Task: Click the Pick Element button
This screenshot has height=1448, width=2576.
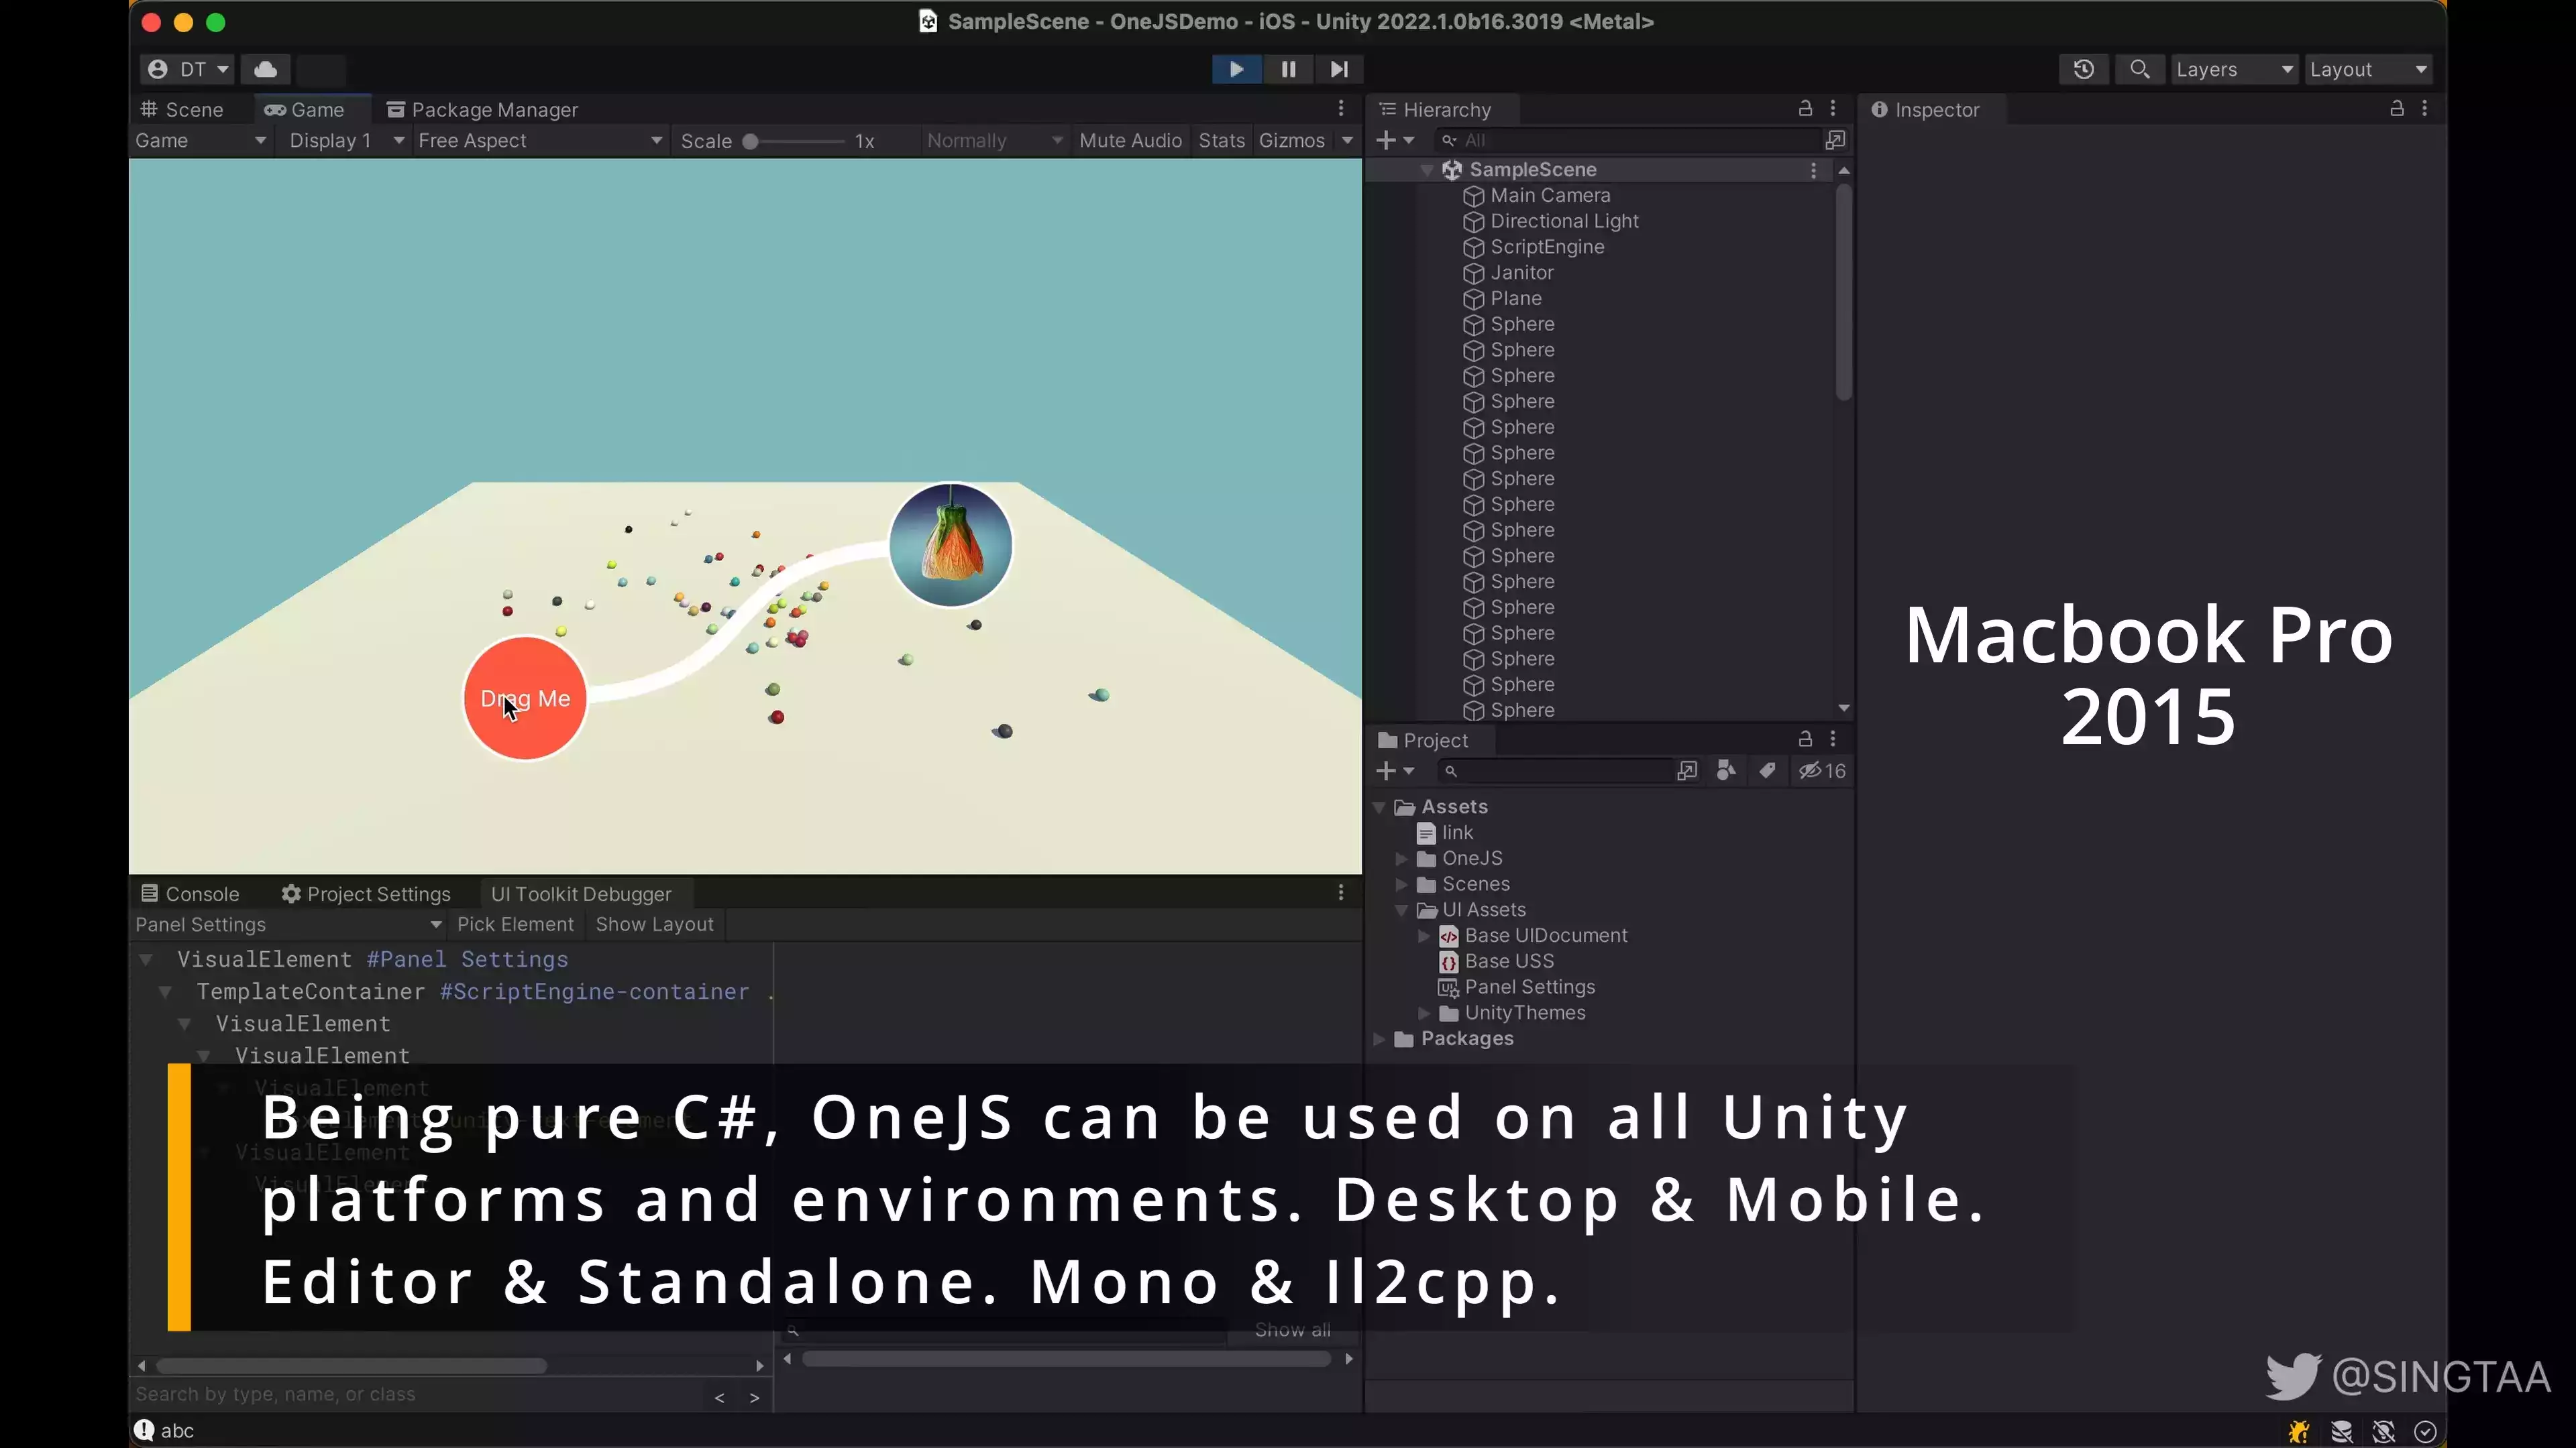Action: coord(515,924)
